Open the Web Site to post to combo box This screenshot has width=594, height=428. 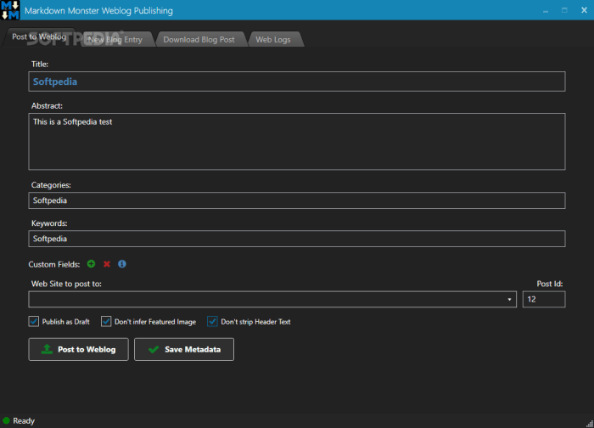[272, 300]
